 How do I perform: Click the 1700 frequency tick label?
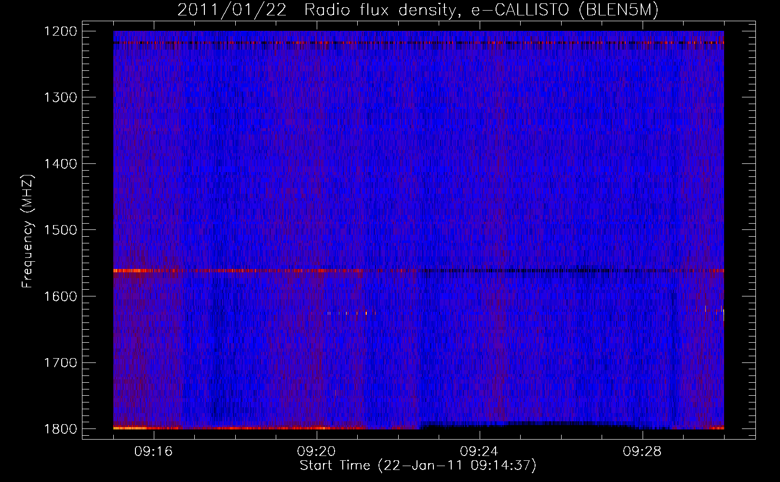point(61,362)
